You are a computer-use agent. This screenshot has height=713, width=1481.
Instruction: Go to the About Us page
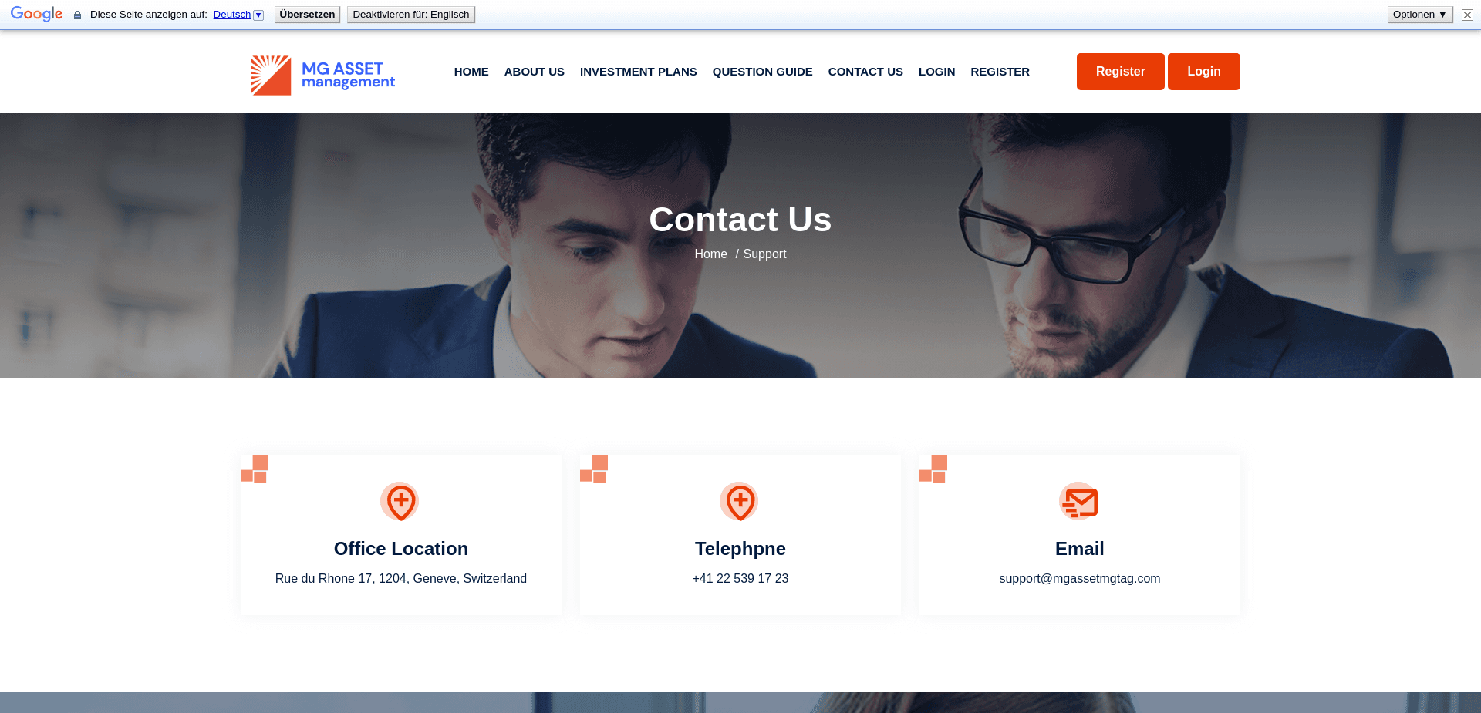[x=534, y=72]
